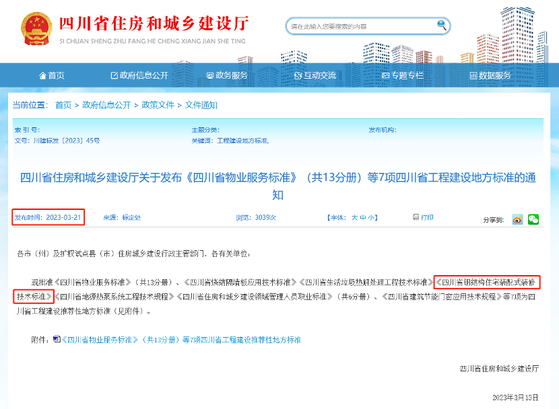Set font size to 中
Viewport: 559px width, 409px height.
(x=363, y=218)
